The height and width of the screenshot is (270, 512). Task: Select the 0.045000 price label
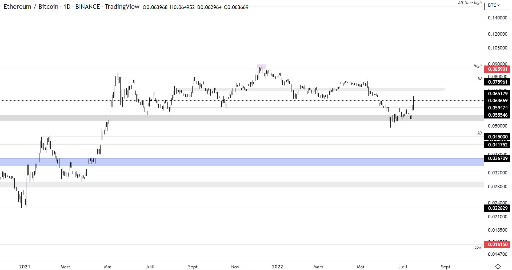(497, 137)
